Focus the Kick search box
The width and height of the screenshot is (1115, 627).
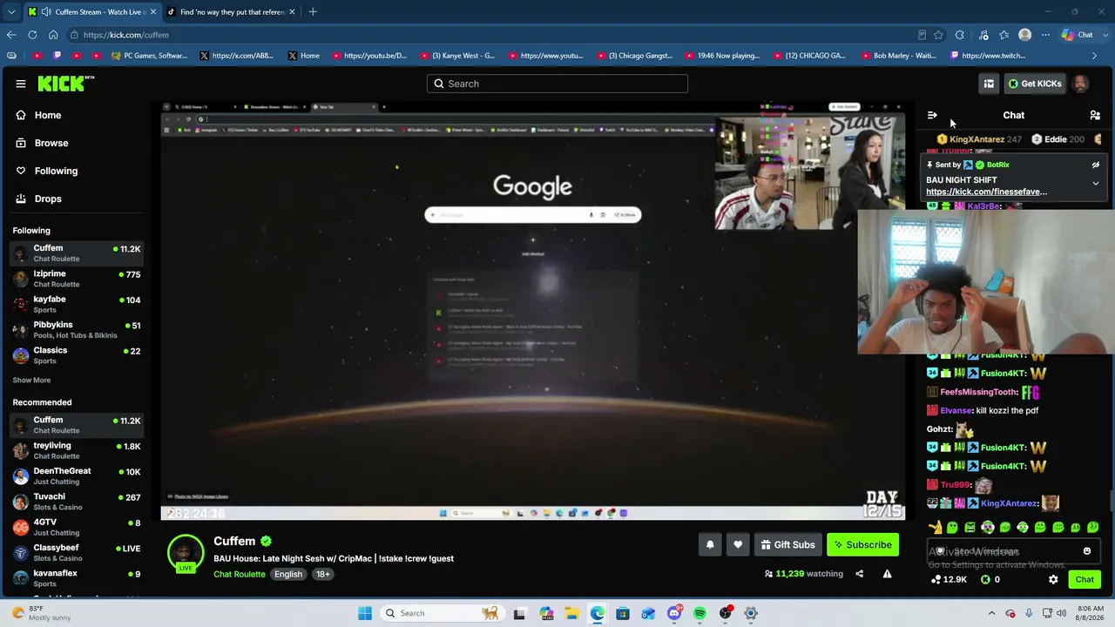(x=557, y=84)
